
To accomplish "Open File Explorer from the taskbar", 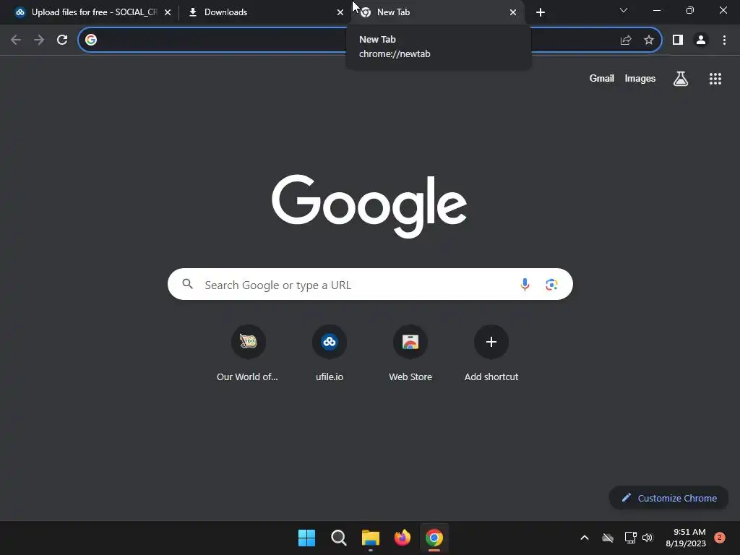I will pyautogui.click(x=371, y=538).
